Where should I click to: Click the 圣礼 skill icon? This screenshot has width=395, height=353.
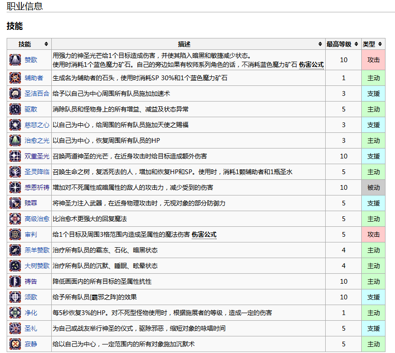coord(15,328)
